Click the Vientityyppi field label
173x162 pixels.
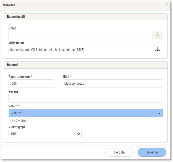(x=17, y=127)
